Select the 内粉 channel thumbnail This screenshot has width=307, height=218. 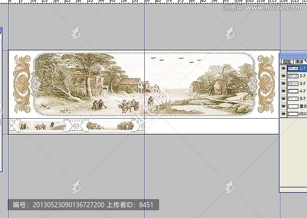(x=293, y=114)
